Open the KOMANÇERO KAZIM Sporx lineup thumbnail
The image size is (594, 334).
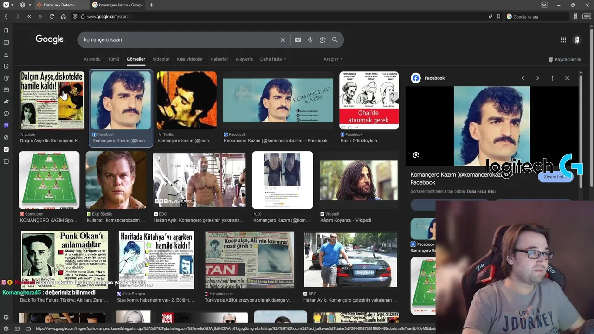49,180
